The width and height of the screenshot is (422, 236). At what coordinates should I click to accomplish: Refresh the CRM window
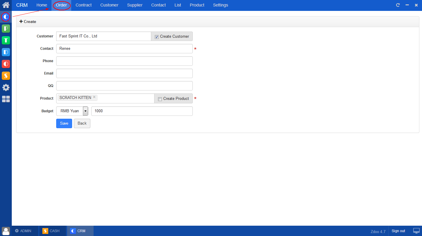click(398, 5)
